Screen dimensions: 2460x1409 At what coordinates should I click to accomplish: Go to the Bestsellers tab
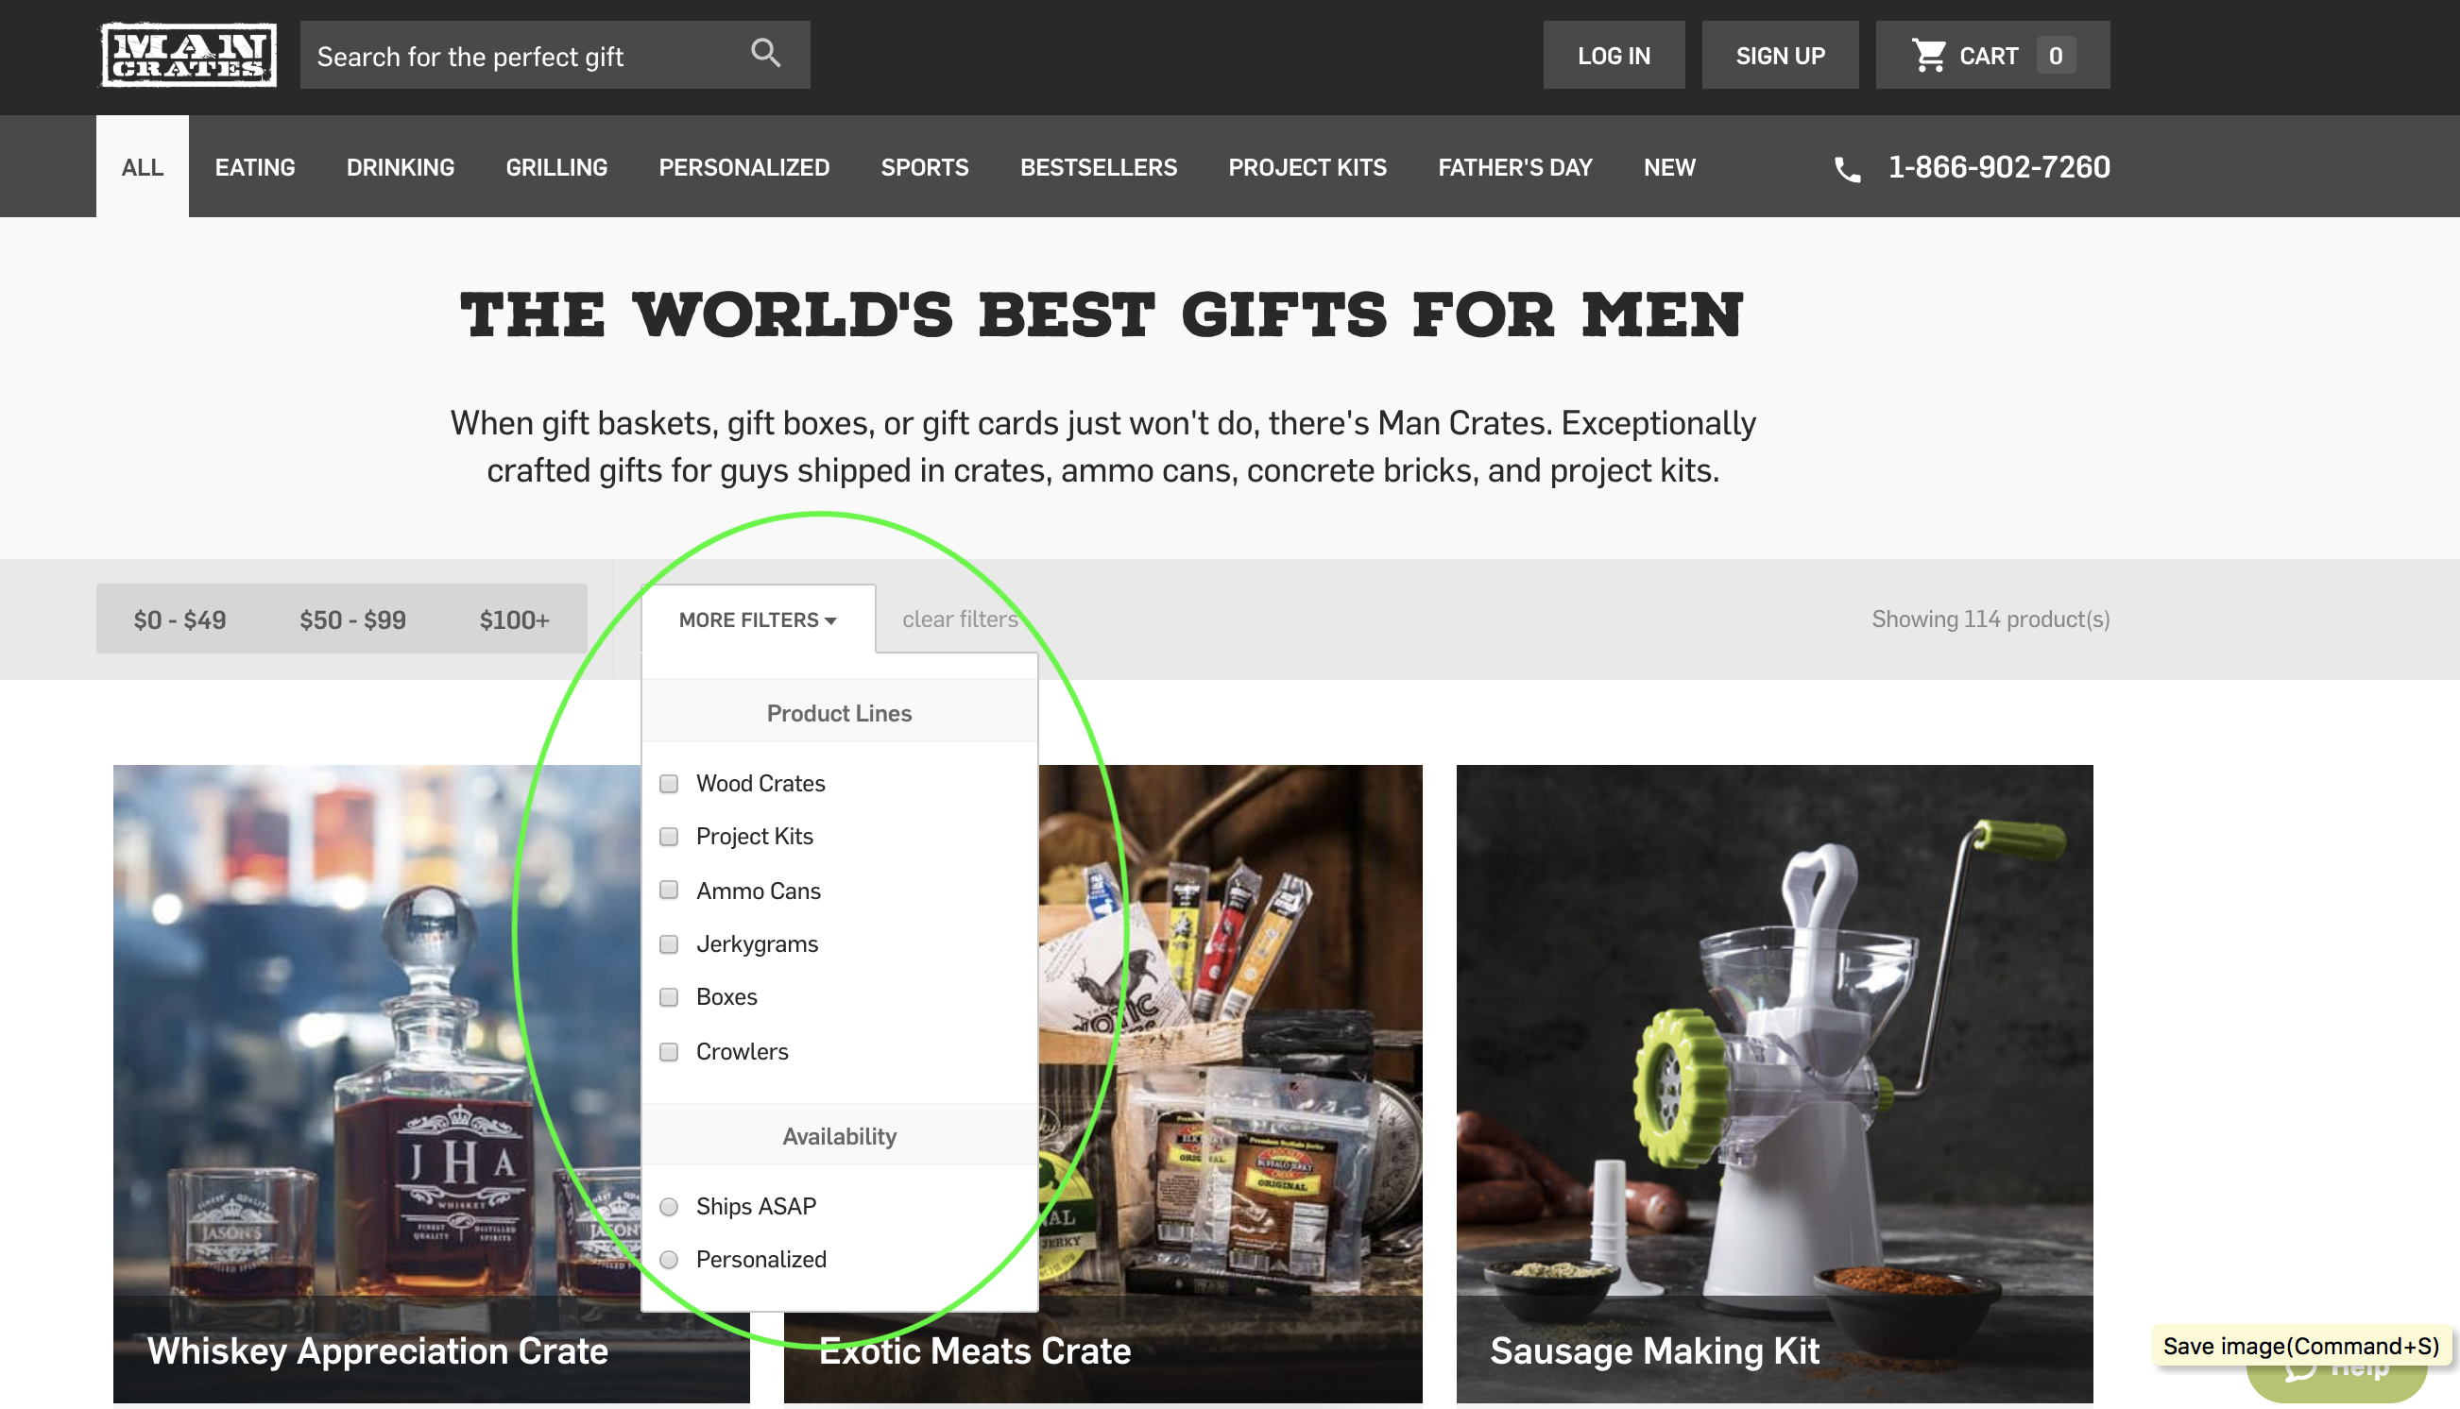[x=1099, y=167]
